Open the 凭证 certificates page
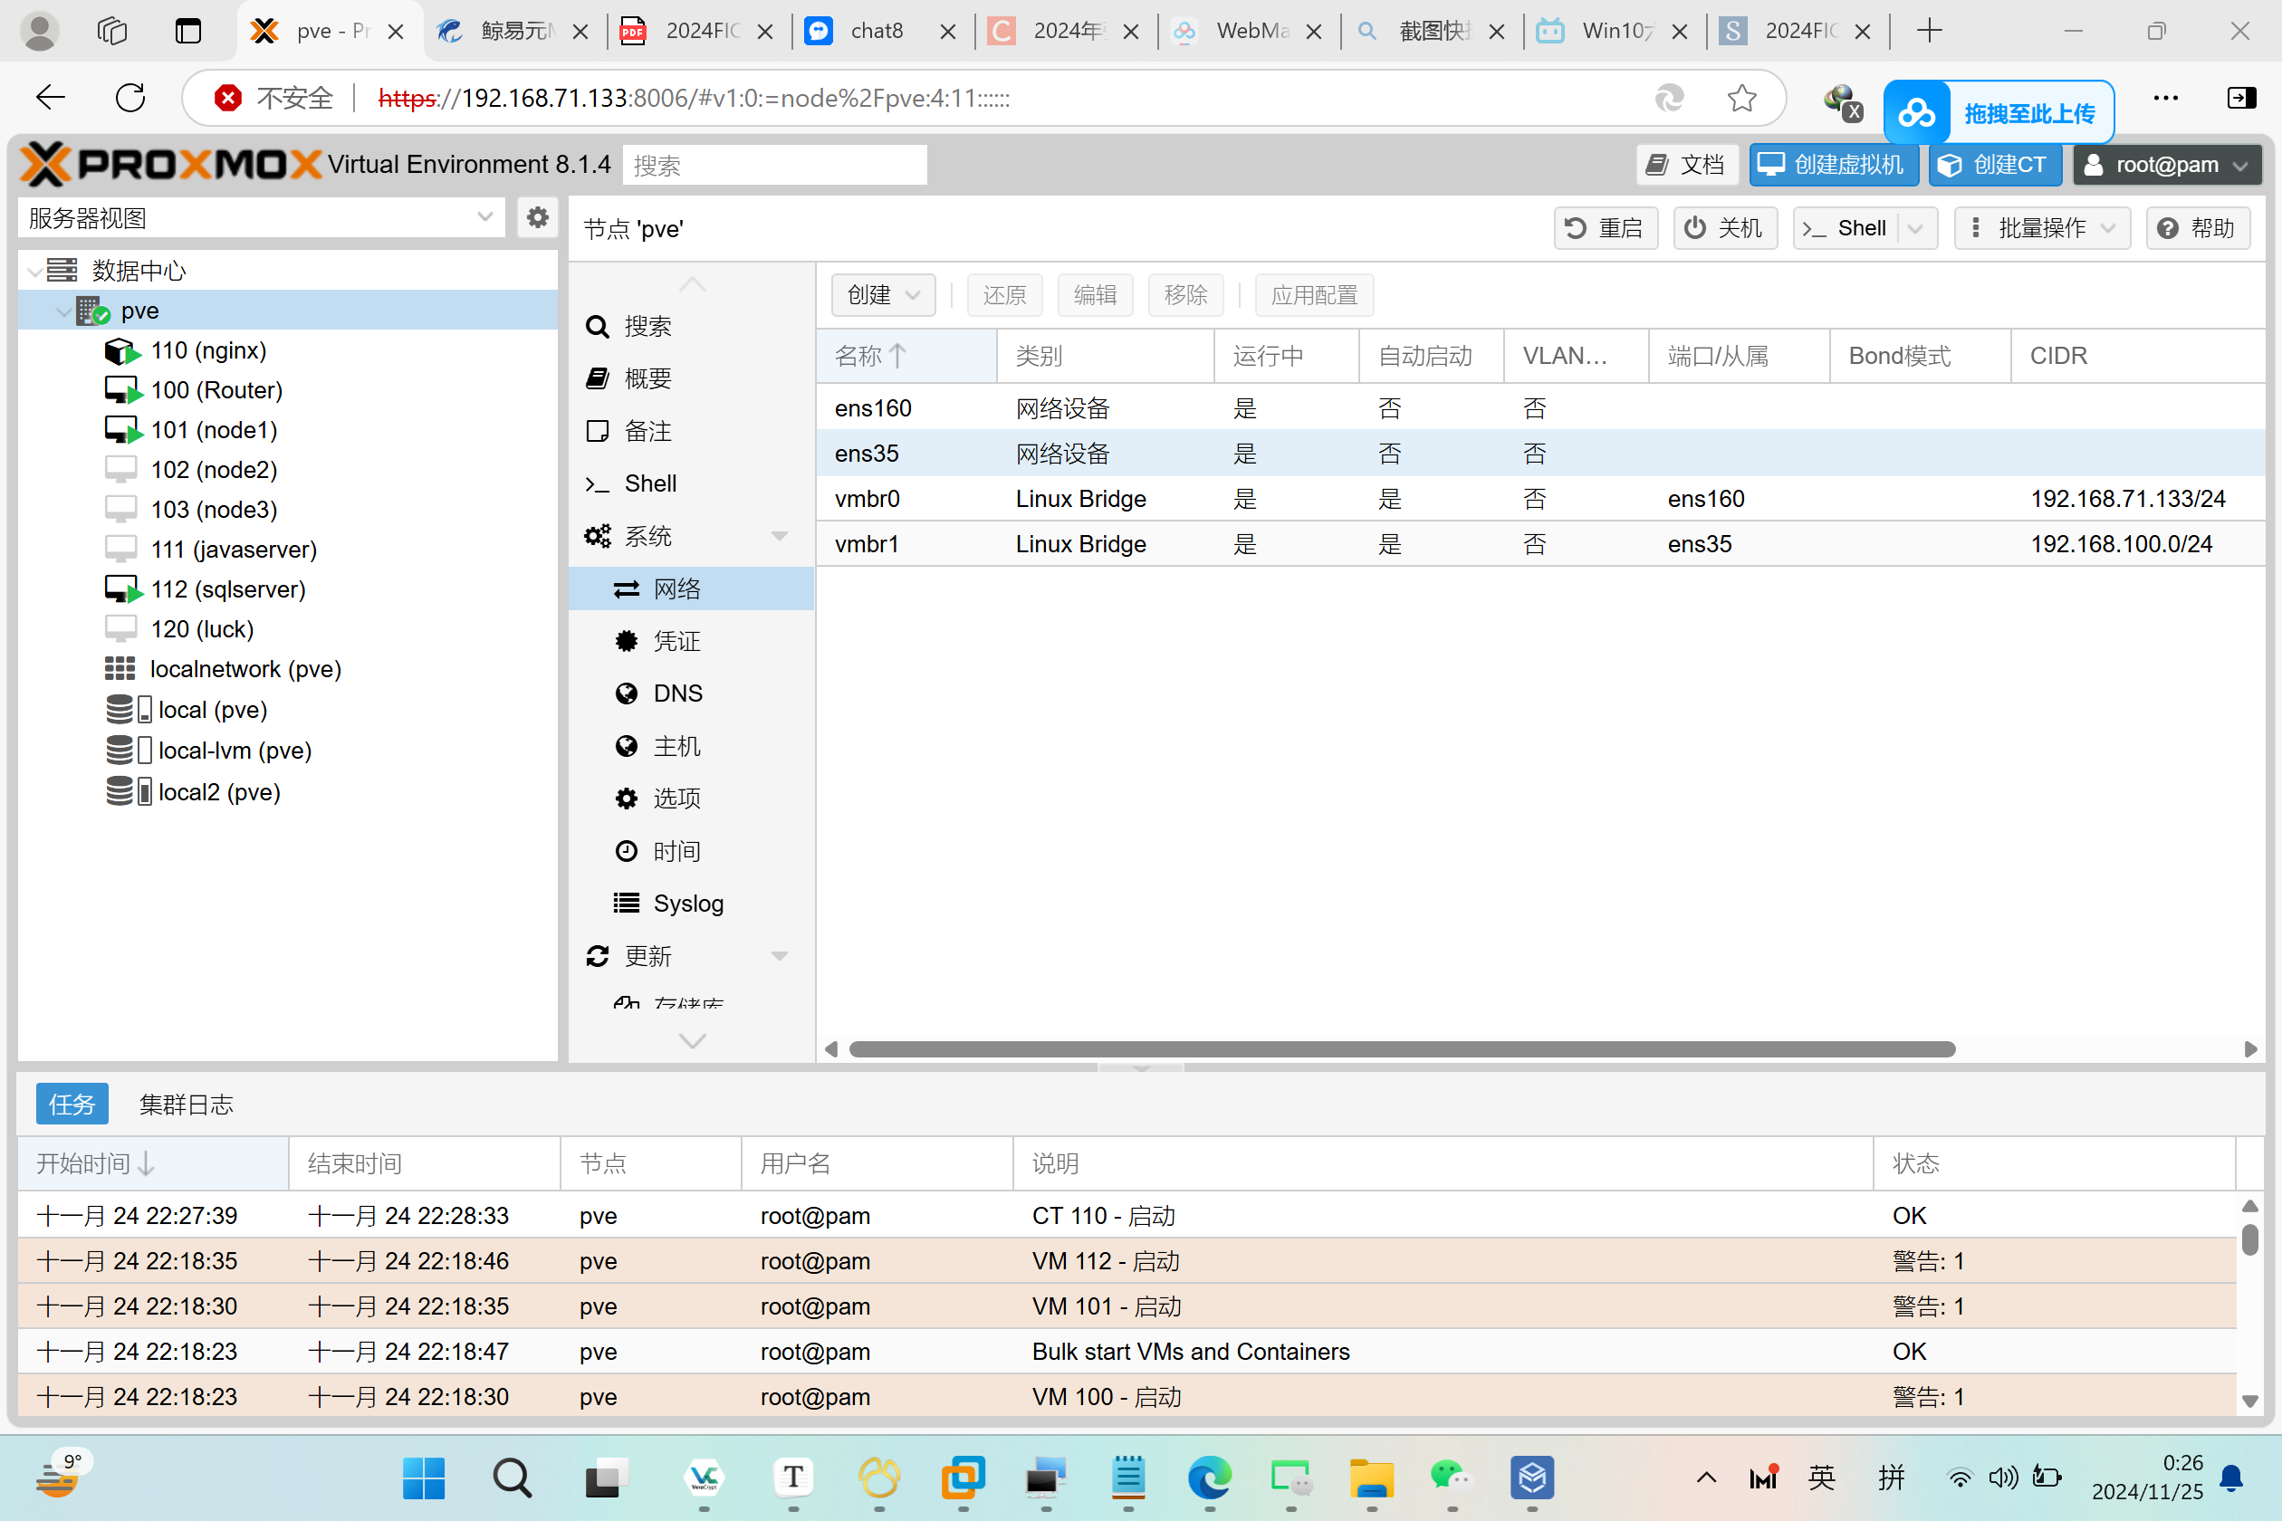Screen dimensions: 2282x1521 676,641
